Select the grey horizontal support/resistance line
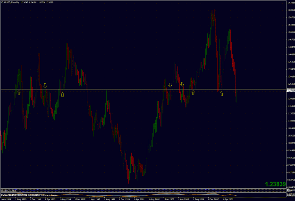295x201 pixels. [143, 89]
